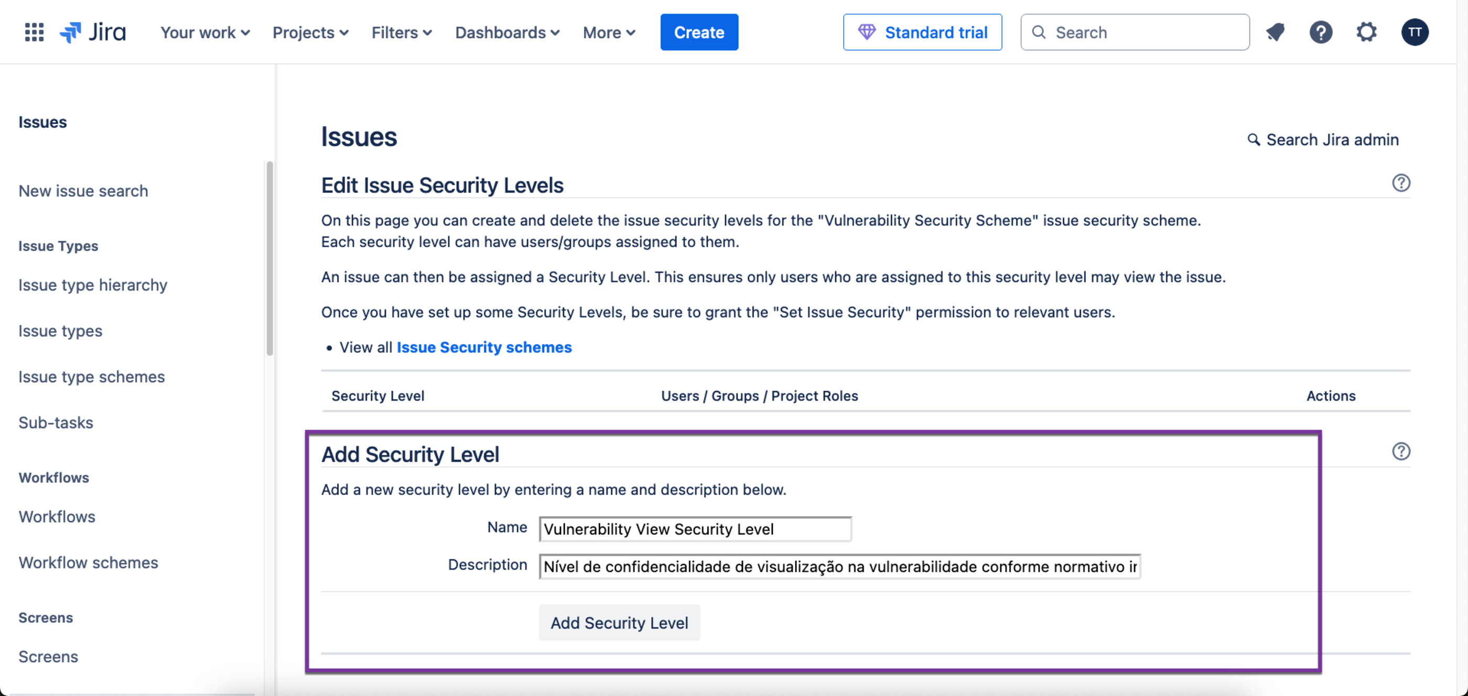Image resolution: width=1468 pixels, height=696 pixels.
Task: Click the Add Security Level button
Action: 620,623
